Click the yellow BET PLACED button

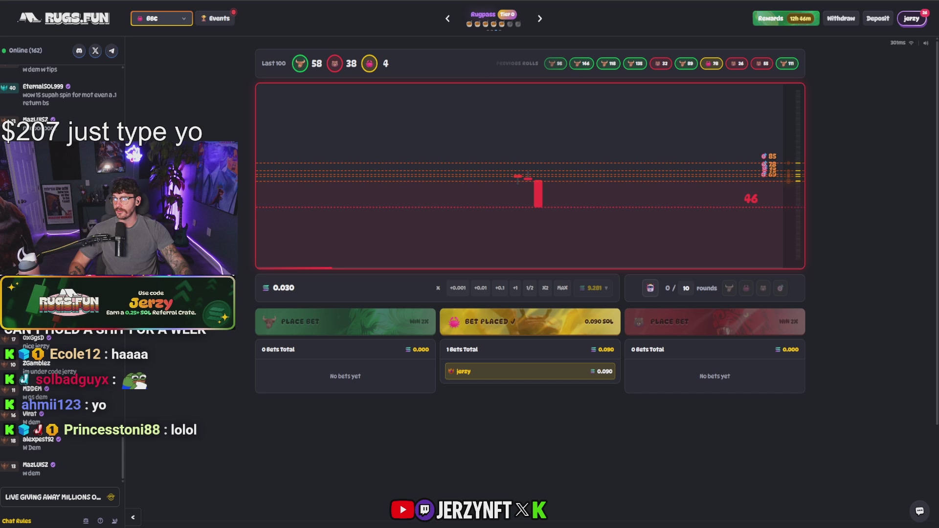[x=530, y=322]
